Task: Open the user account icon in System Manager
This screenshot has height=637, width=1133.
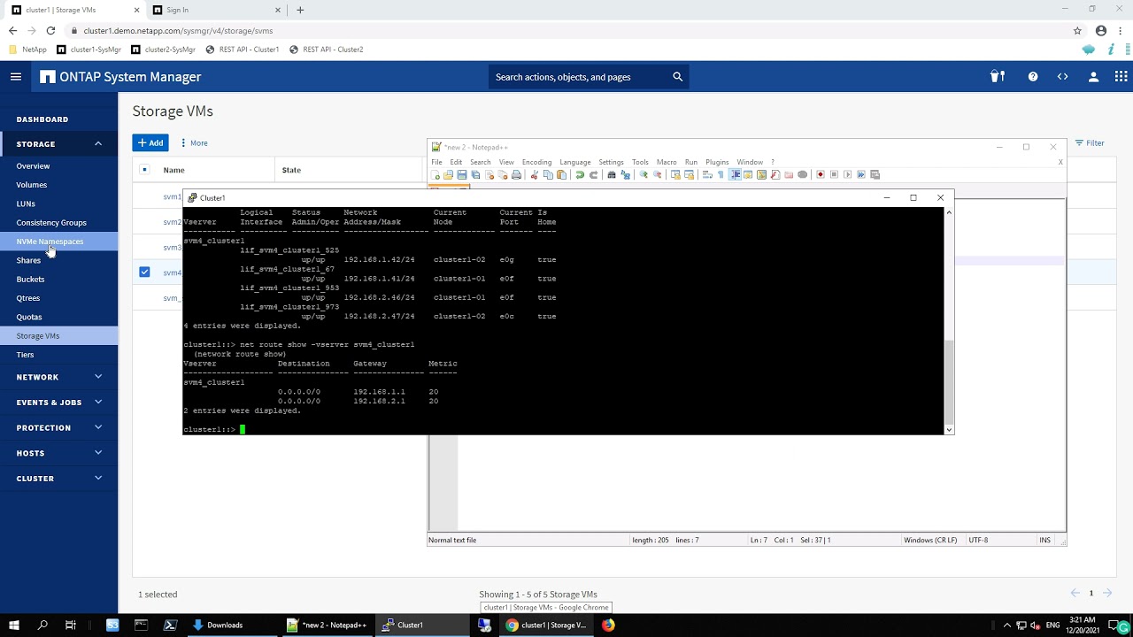Action: [1093, 77]
